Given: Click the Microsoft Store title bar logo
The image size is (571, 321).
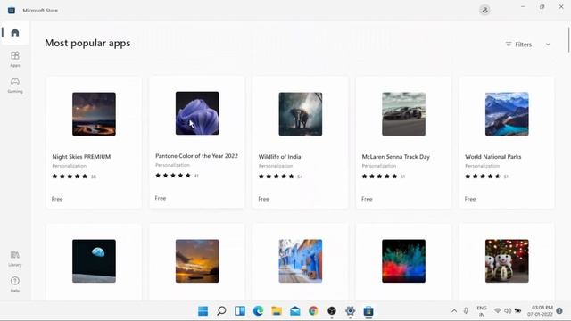Looking at the screenshot, I should [x=12, y=10].
